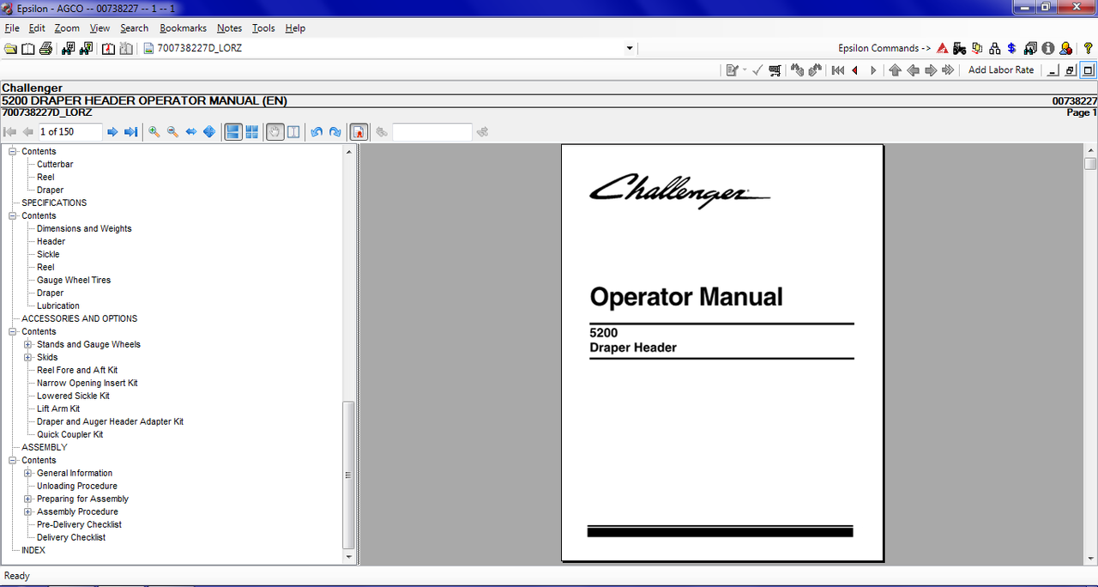Collapse Contents node above Dimensions and Weights

coord(13,215)
